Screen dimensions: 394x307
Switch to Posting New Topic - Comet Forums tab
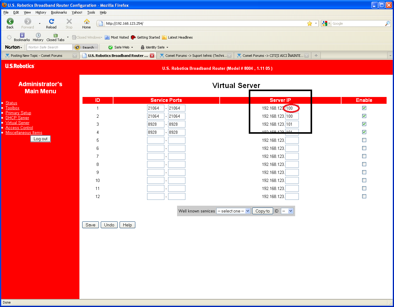(x=40, y=56)
